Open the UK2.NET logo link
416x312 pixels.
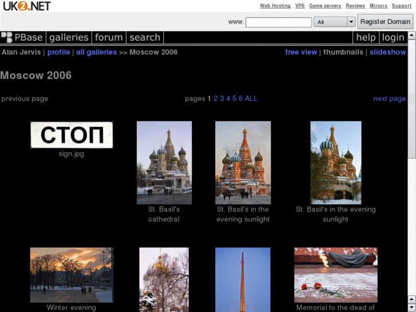(26, 6)
